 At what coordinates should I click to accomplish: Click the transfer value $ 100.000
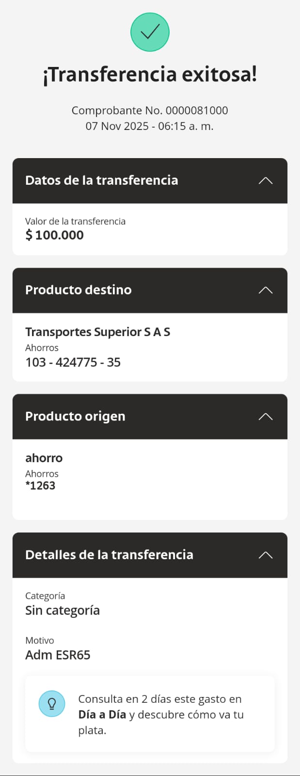(x=55, y=235)
